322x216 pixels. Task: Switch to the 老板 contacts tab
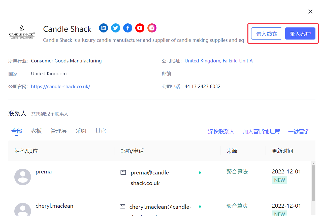[36, 131]
